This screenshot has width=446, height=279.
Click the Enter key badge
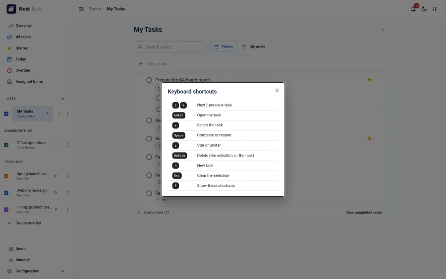[x=178, y=115]
